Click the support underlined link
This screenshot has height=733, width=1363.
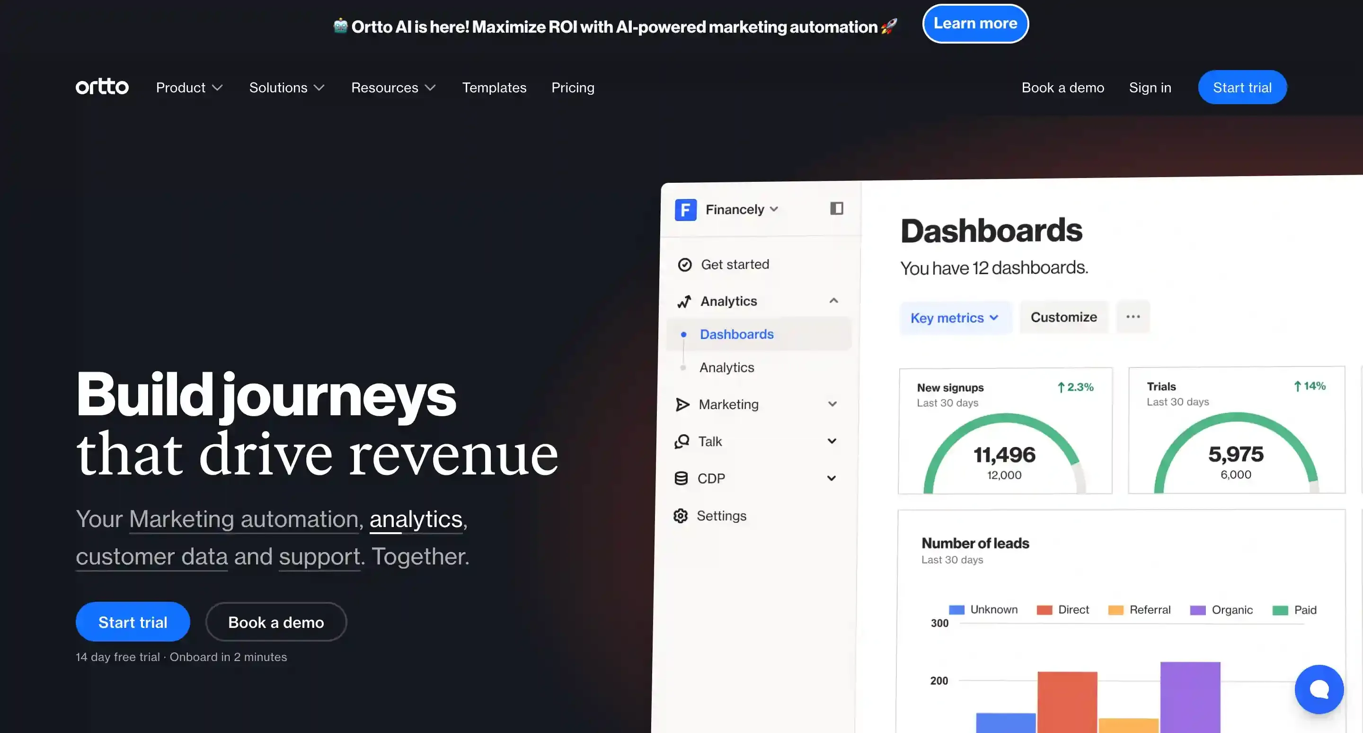point(319,556)
